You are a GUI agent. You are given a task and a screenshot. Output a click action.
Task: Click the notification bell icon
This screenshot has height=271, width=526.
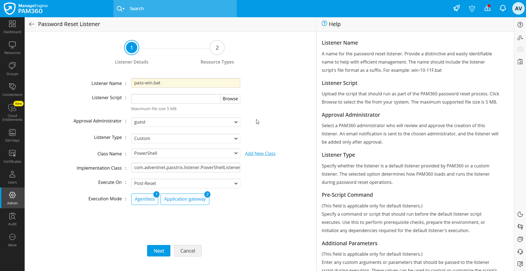coord(503,8)
